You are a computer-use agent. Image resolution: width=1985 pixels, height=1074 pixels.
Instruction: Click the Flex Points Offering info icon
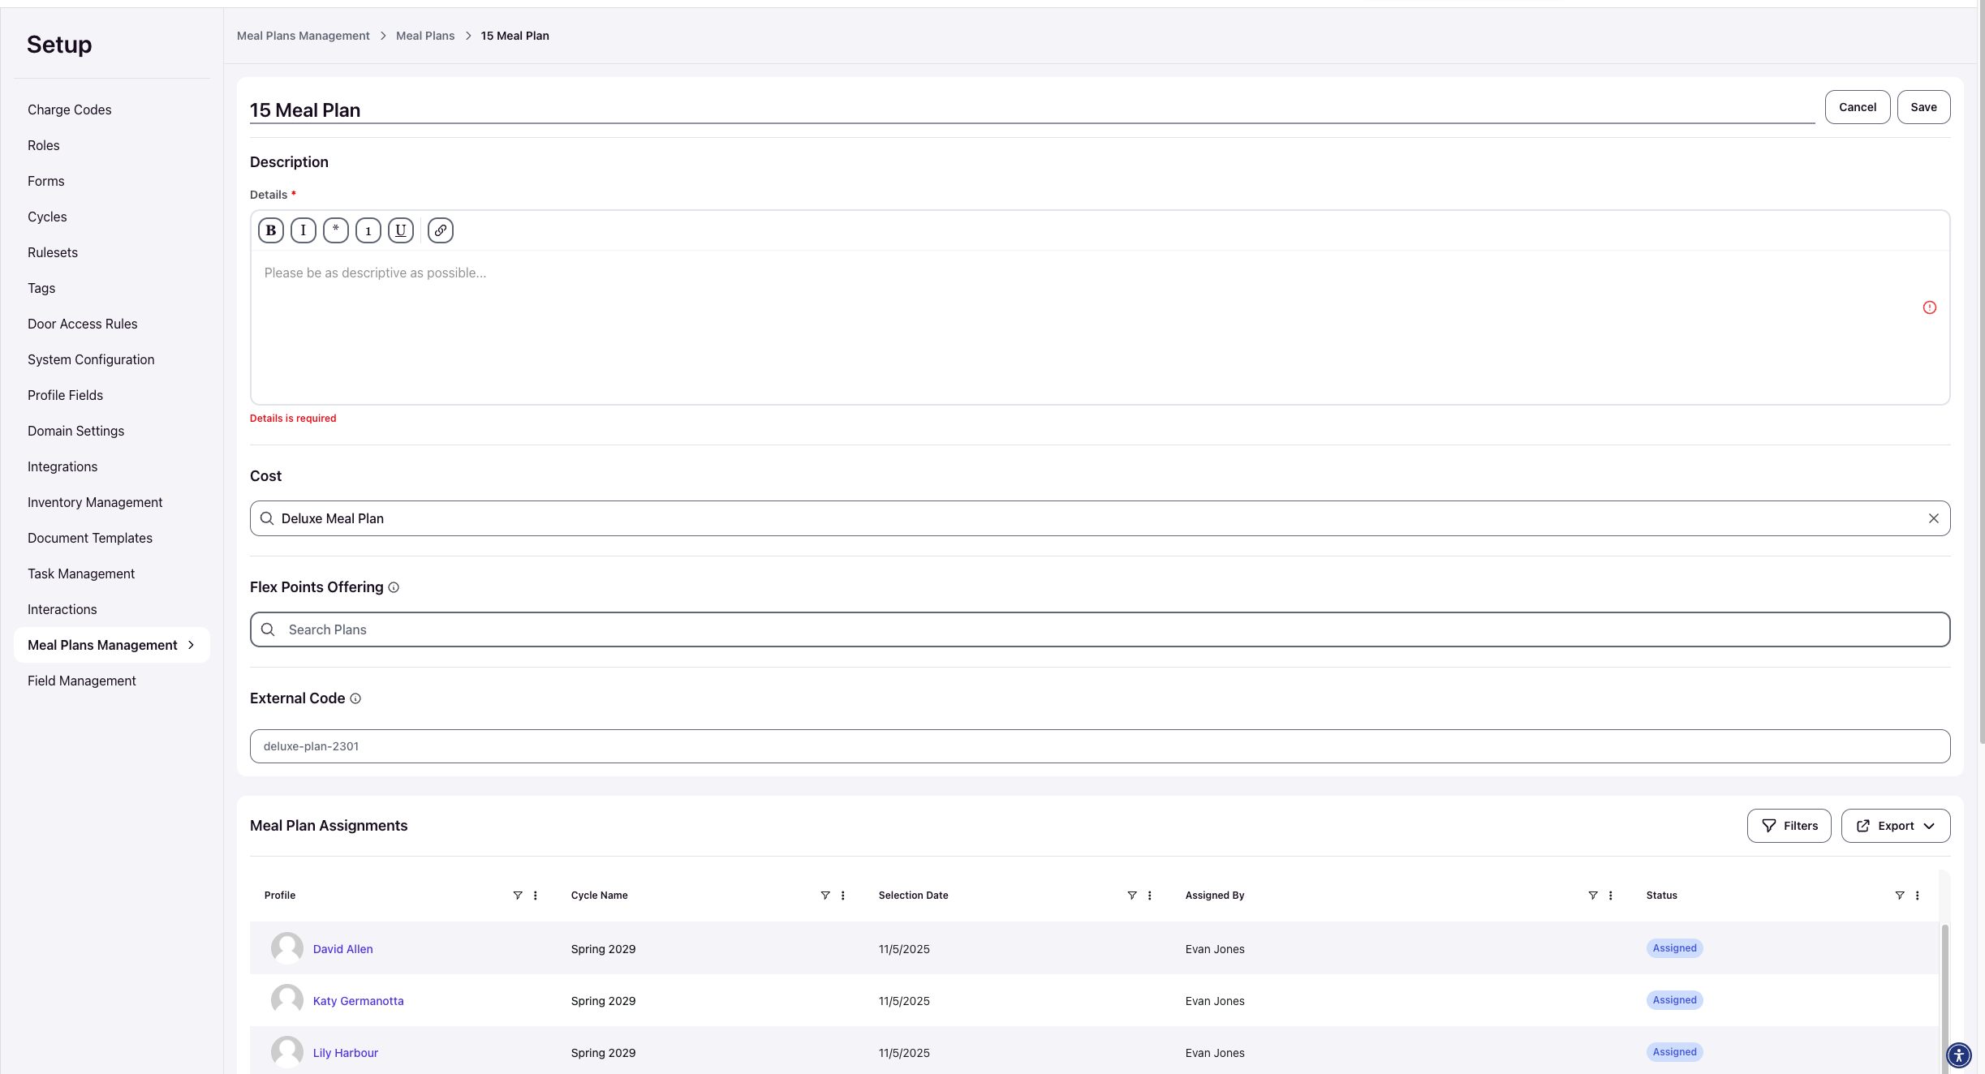tap(394, 587)
